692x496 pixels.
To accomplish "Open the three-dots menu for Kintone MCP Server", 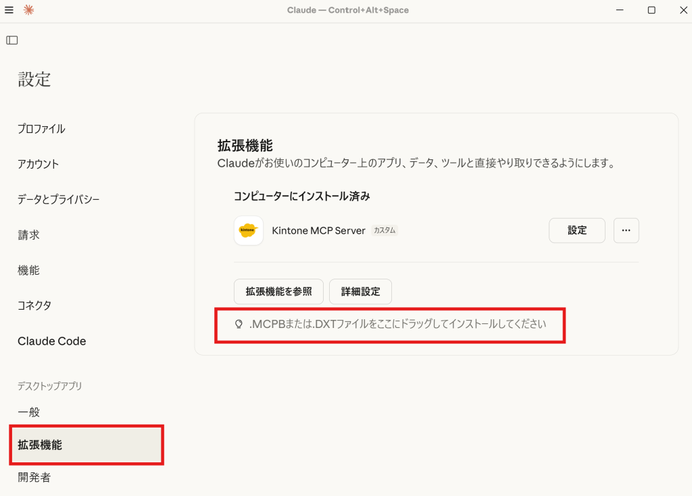I will pyautogui.click(x=626, y=230).
